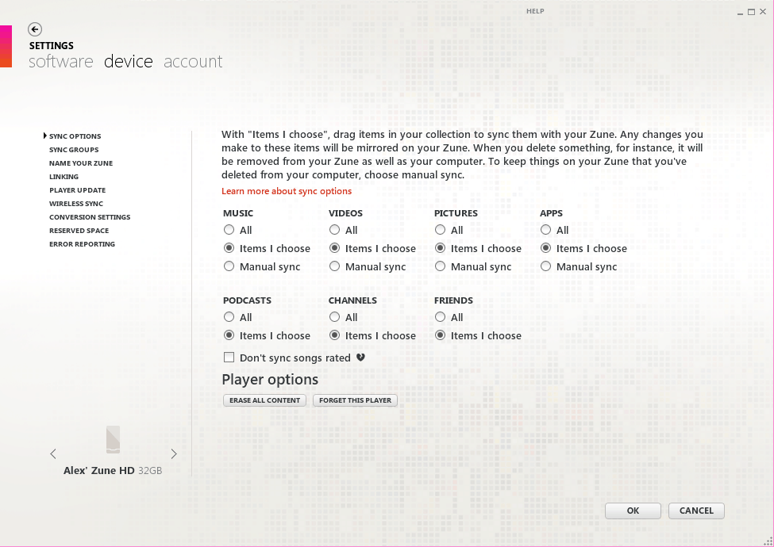Close the Zune window
774x547 pixels.
(x=763, y=12)
